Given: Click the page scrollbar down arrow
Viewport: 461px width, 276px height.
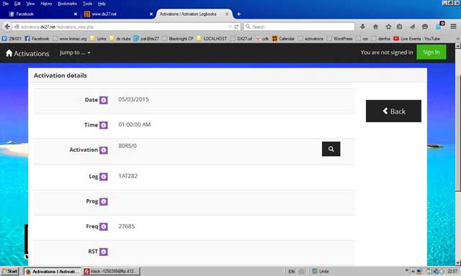Looking at the screenshot, I should (x=458, y=263).
